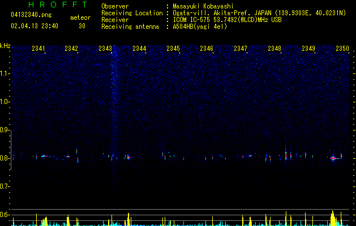This screenshot has height=226, width=356.
Task: Click the 2341 time marker
Action: coord(38,48)
